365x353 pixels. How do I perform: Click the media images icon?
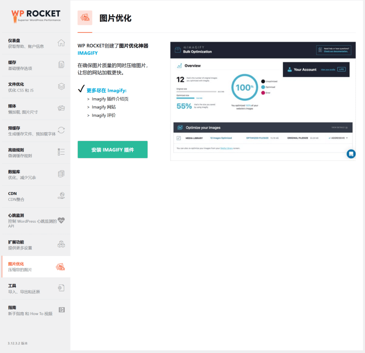pyautogui.click(x=61, y=108)
